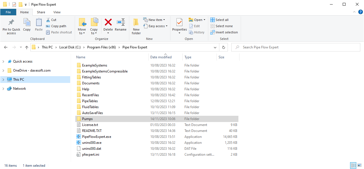Open Properties of the selected item
This screenshot has width=364, height=169.
tap(180, 27)
